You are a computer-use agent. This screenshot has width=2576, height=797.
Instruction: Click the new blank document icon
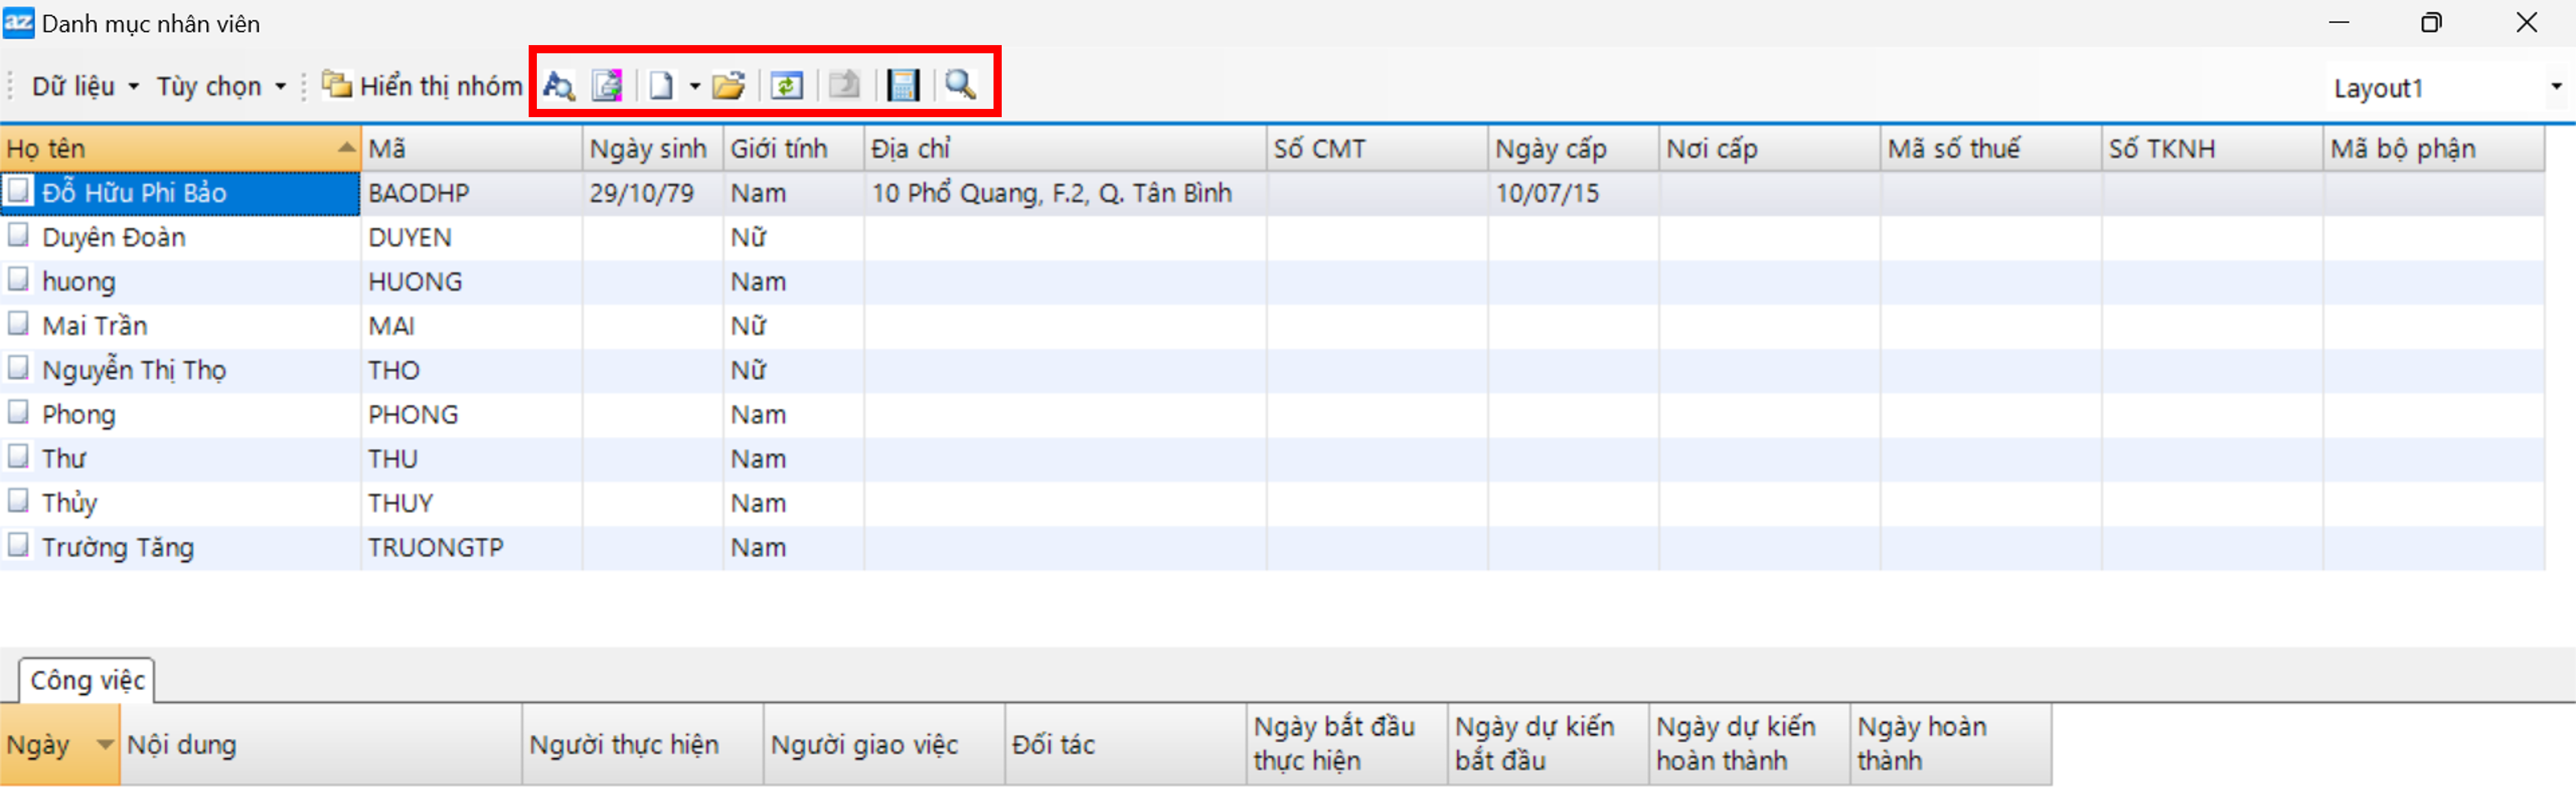pyautogui.click(x=660, y=86)
